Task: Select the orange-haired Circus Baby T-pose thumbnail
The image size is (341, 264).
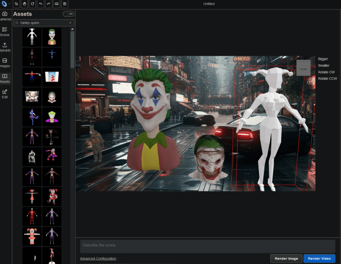Action: 32,236
